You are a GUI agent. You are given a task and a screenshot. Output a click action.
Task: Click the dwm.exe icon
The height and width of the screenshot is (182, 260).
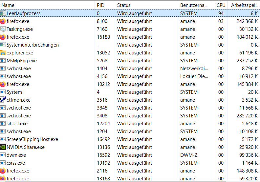[x=3, y=155]
